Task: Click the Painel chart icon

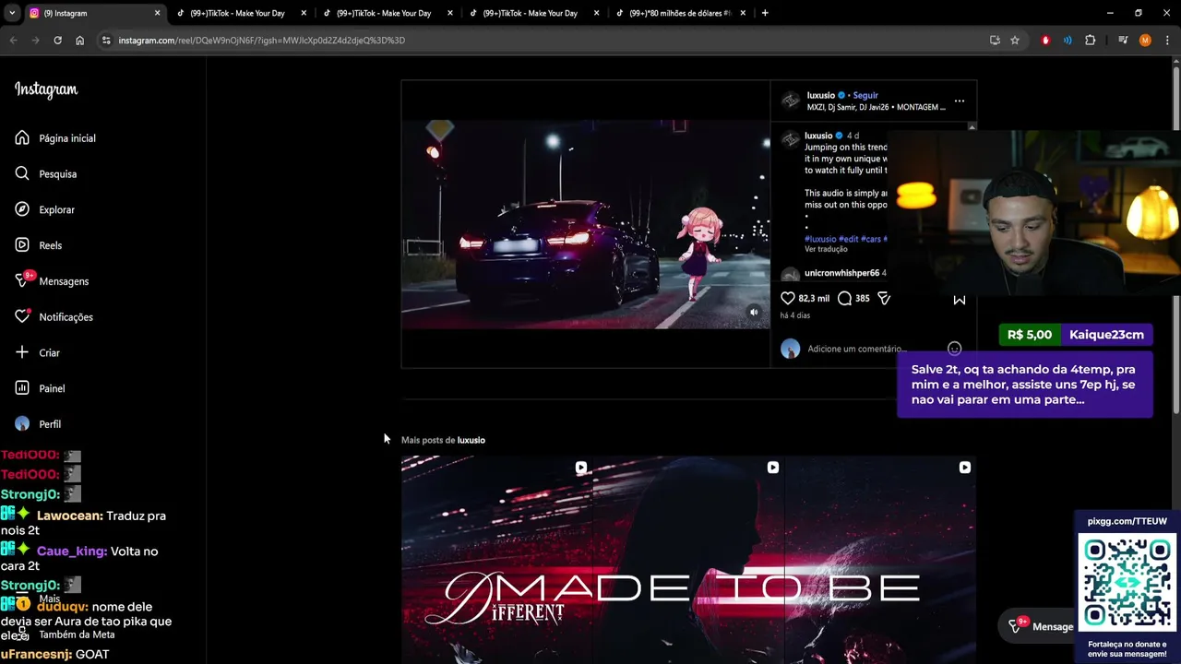Action: click(22, 388)
